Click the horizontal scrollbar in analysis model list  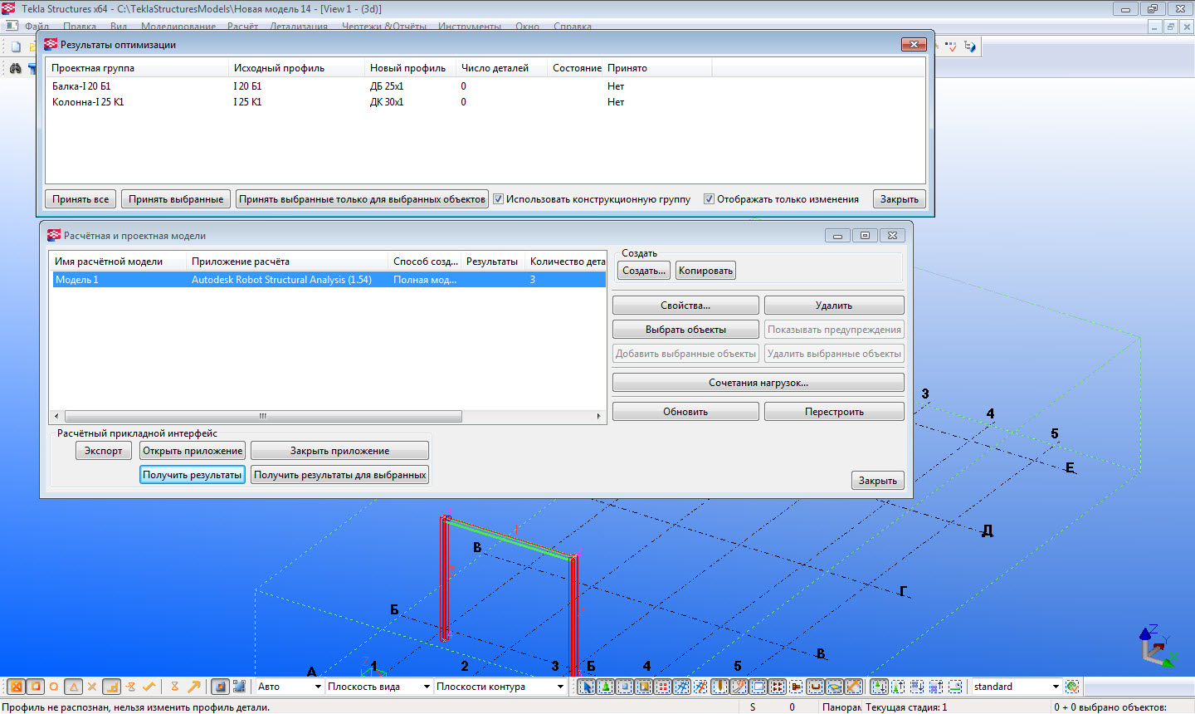[262, 416]
